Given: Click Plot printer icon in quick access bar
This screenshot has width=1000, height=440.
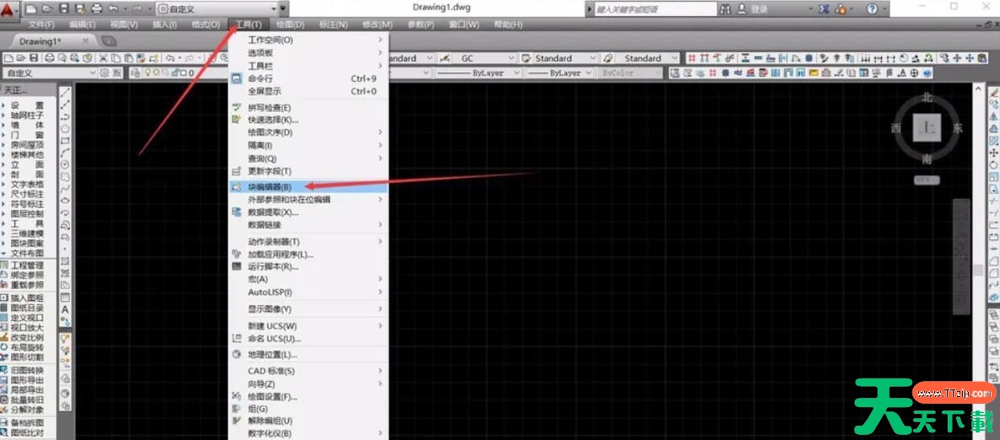Looking at the screenshot, I should (96, 9).
